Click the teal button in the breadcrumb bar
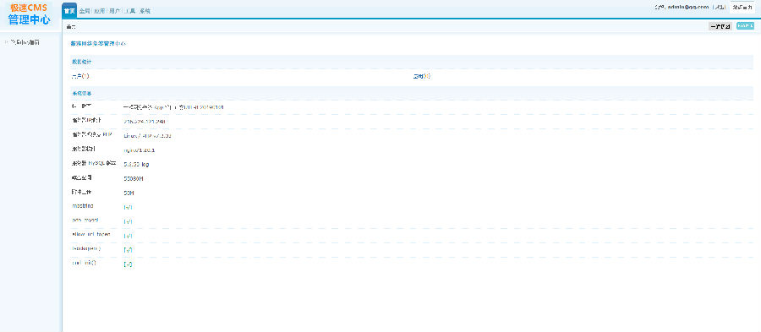The height and width of the screenshot is (332, 761). click(745, 26)
